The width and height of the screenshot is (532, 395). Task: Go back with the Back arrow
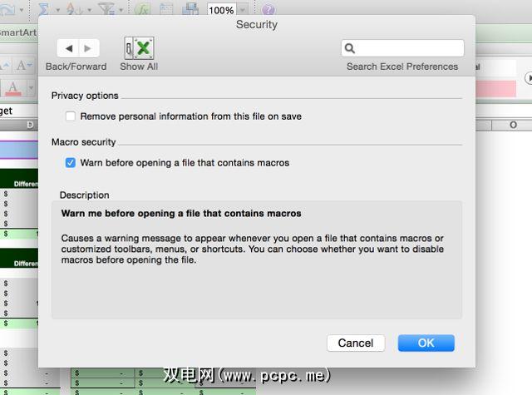(68, 49)
